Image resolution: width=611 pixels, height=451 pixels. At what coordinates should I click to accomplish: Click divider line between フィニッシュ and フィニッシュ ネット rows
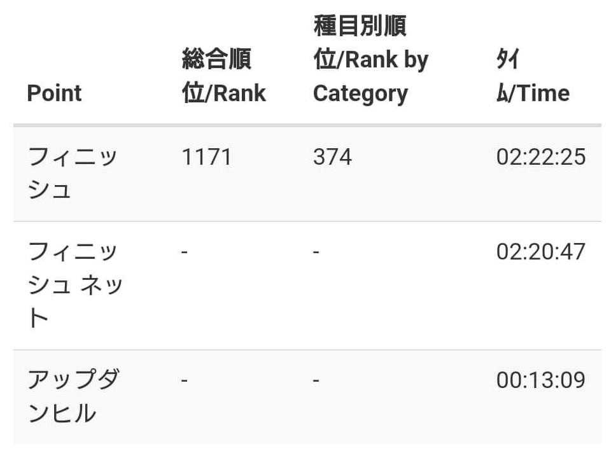tap(307, 221)
